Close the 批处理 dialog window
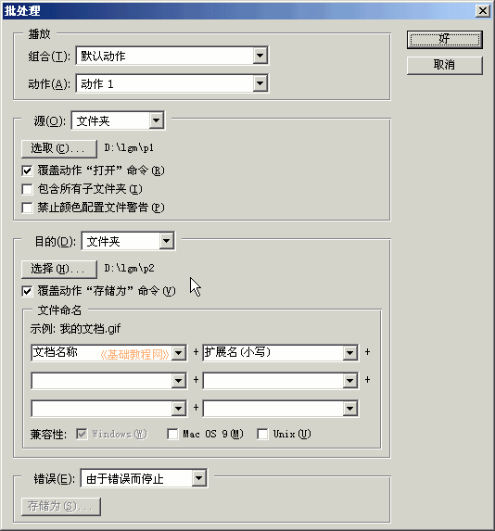 tap(482, 11)
